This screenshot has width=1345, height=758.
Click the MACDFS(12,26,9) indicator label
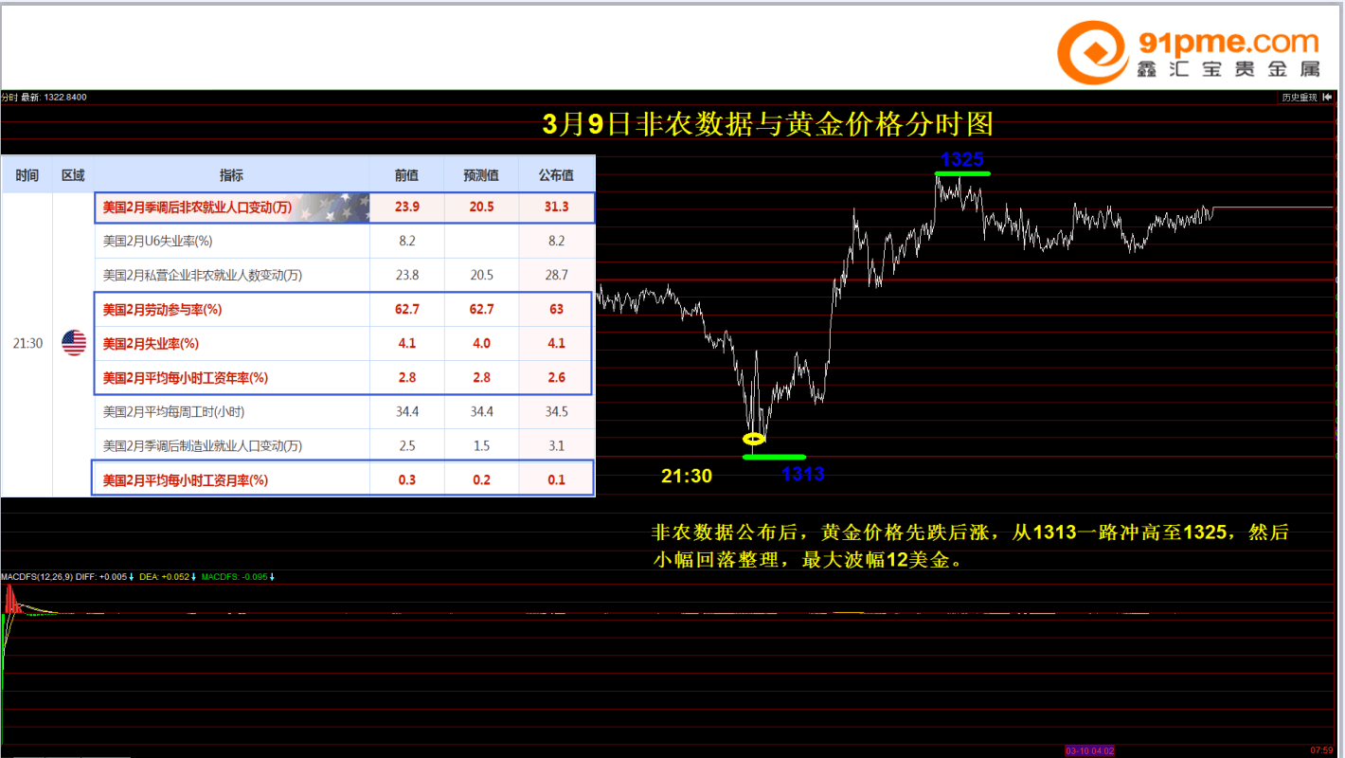tap(36, 576)
